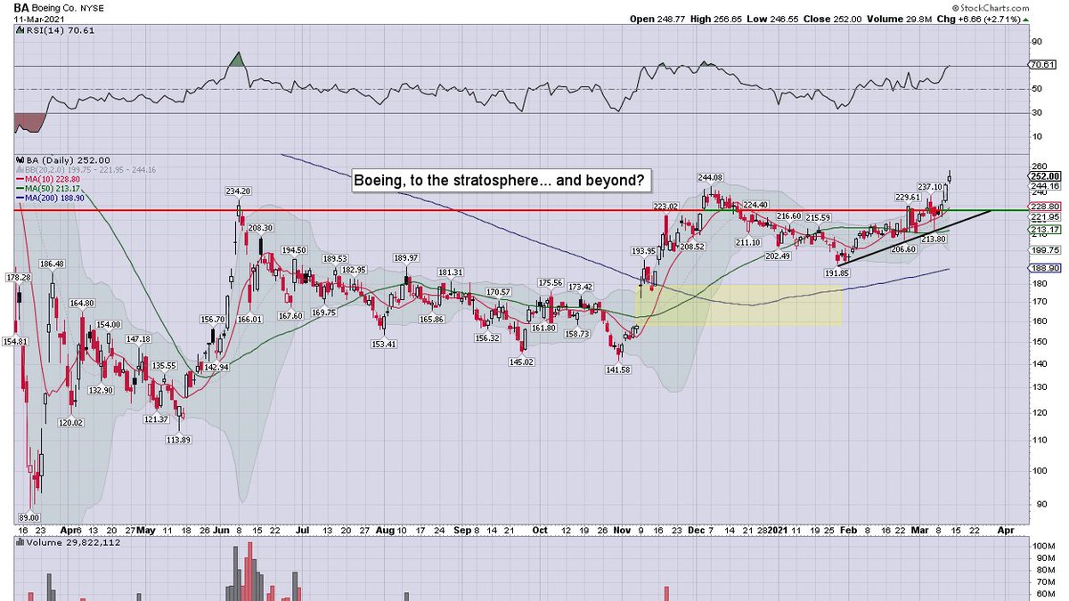This screenshot has height=601, width=1069.
Task: Click the 70.61 RSI badge on right axis
Action: point(1041,65)
